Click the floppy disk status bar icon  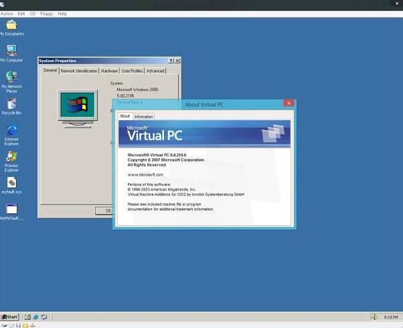pyautogui.click(x=18, y=325)
